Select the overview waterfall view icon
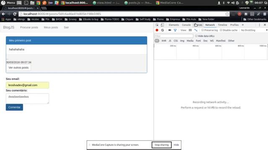Screen dimensions: 268x150 196,30
